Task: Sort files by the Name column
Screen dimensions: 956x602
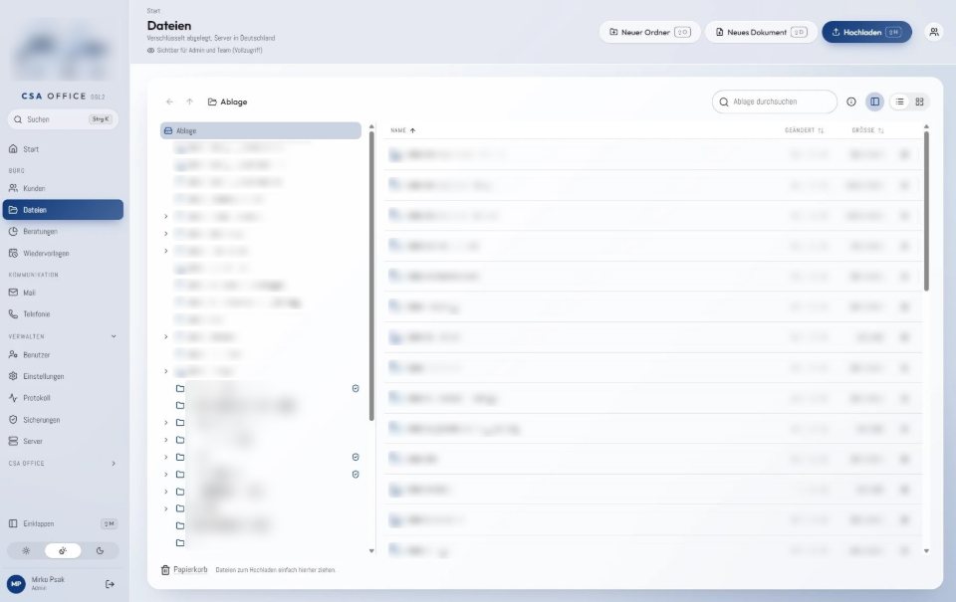Action: point(403,130)
